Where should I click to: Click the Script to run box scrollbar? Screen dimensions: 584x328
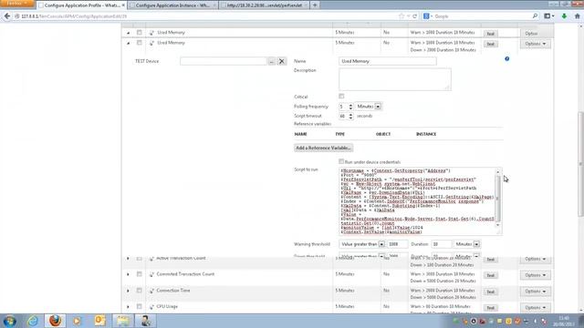pos(498,199)
